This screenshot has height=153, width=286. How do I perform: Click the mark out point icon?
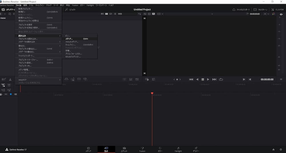click(x=250, y=79)
